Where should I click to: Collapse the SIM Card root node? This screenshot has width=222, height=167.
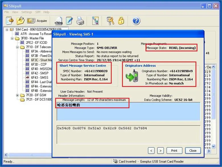tap(7, 30)
